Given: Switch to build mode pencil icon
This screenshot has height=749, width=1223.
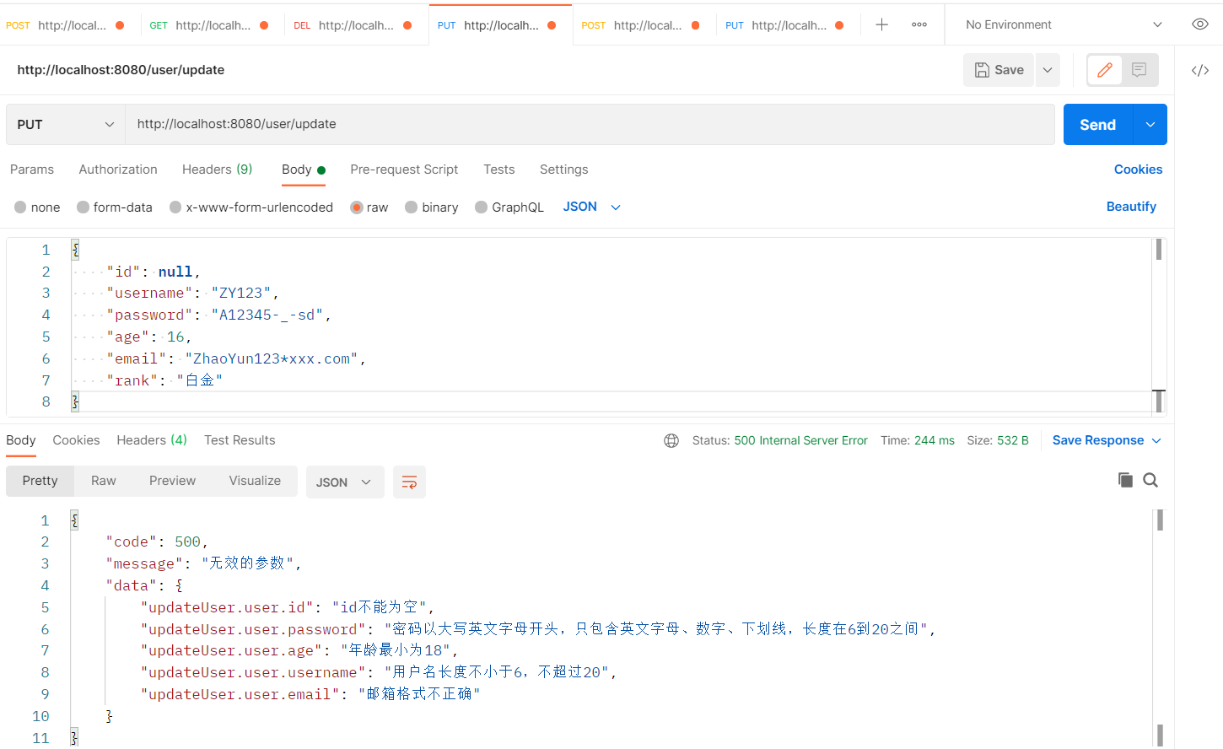Looking at the screenshot, I should coord(1104,70).
